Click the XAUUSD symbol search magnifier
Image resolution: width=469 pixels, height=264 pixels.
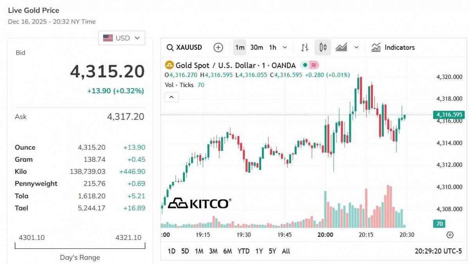pos(170,48)
